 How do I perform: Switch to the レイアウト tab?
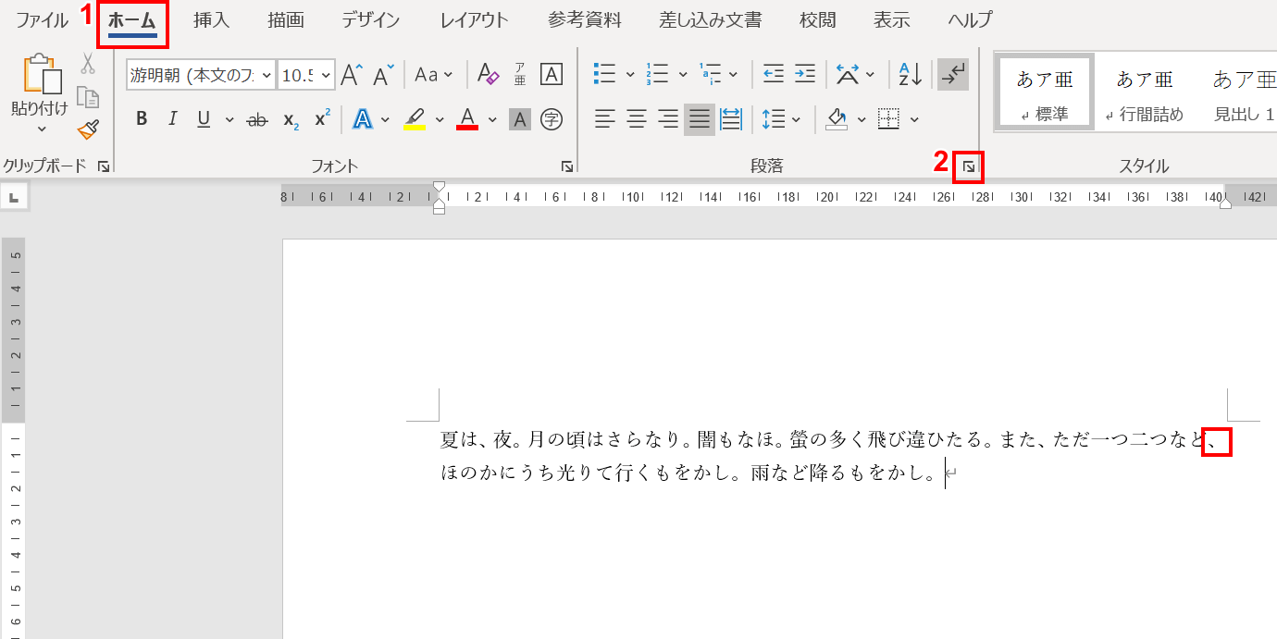(x=474, y=20)
